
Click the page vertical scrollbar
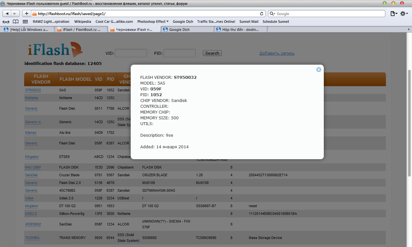409,122
